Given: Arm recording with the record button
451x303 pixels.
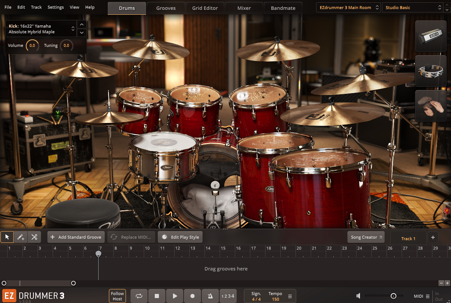Looking at the screenshot, I should [192, 296].
